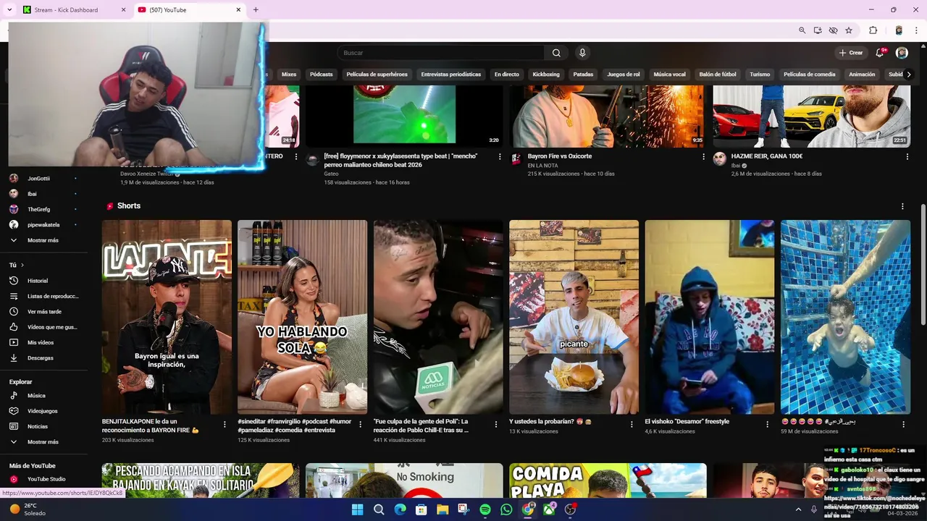Open EN LA NOTA channel link

(x=542, y=166)
